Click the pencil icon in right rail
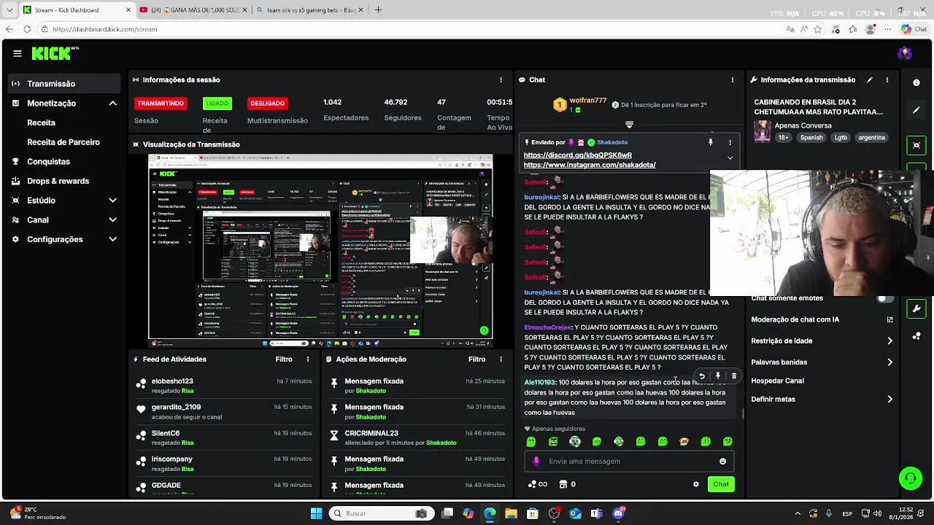 (916, 110)
